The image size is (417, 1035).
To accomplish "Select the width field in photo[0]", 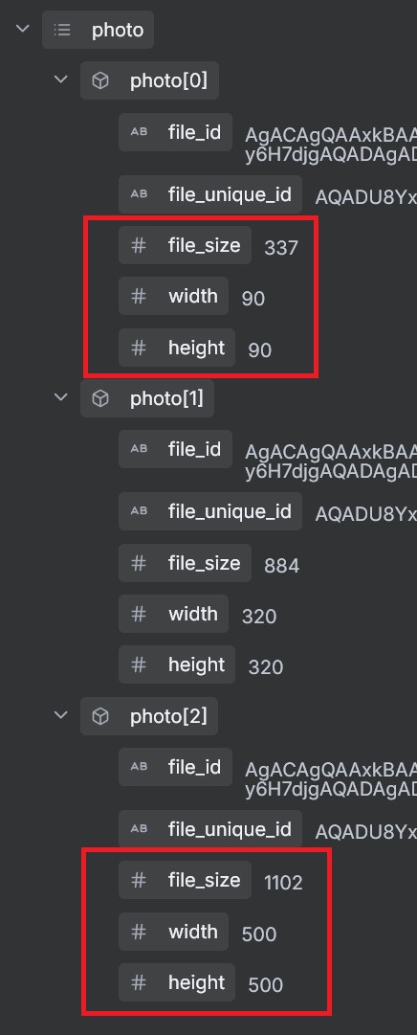I will [x=173, y=296].
